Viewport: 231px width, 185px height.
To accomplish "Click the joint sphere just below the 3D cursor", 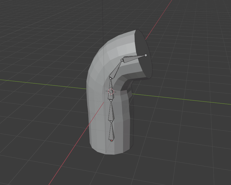I will click(x=111, y=100).
